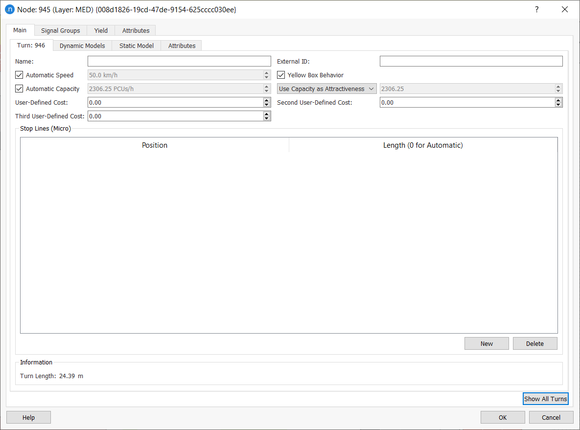Decrease Second User-Defined Cost with down arrow
The height and width of the screenshot is (430, 580).
(558, 105)
